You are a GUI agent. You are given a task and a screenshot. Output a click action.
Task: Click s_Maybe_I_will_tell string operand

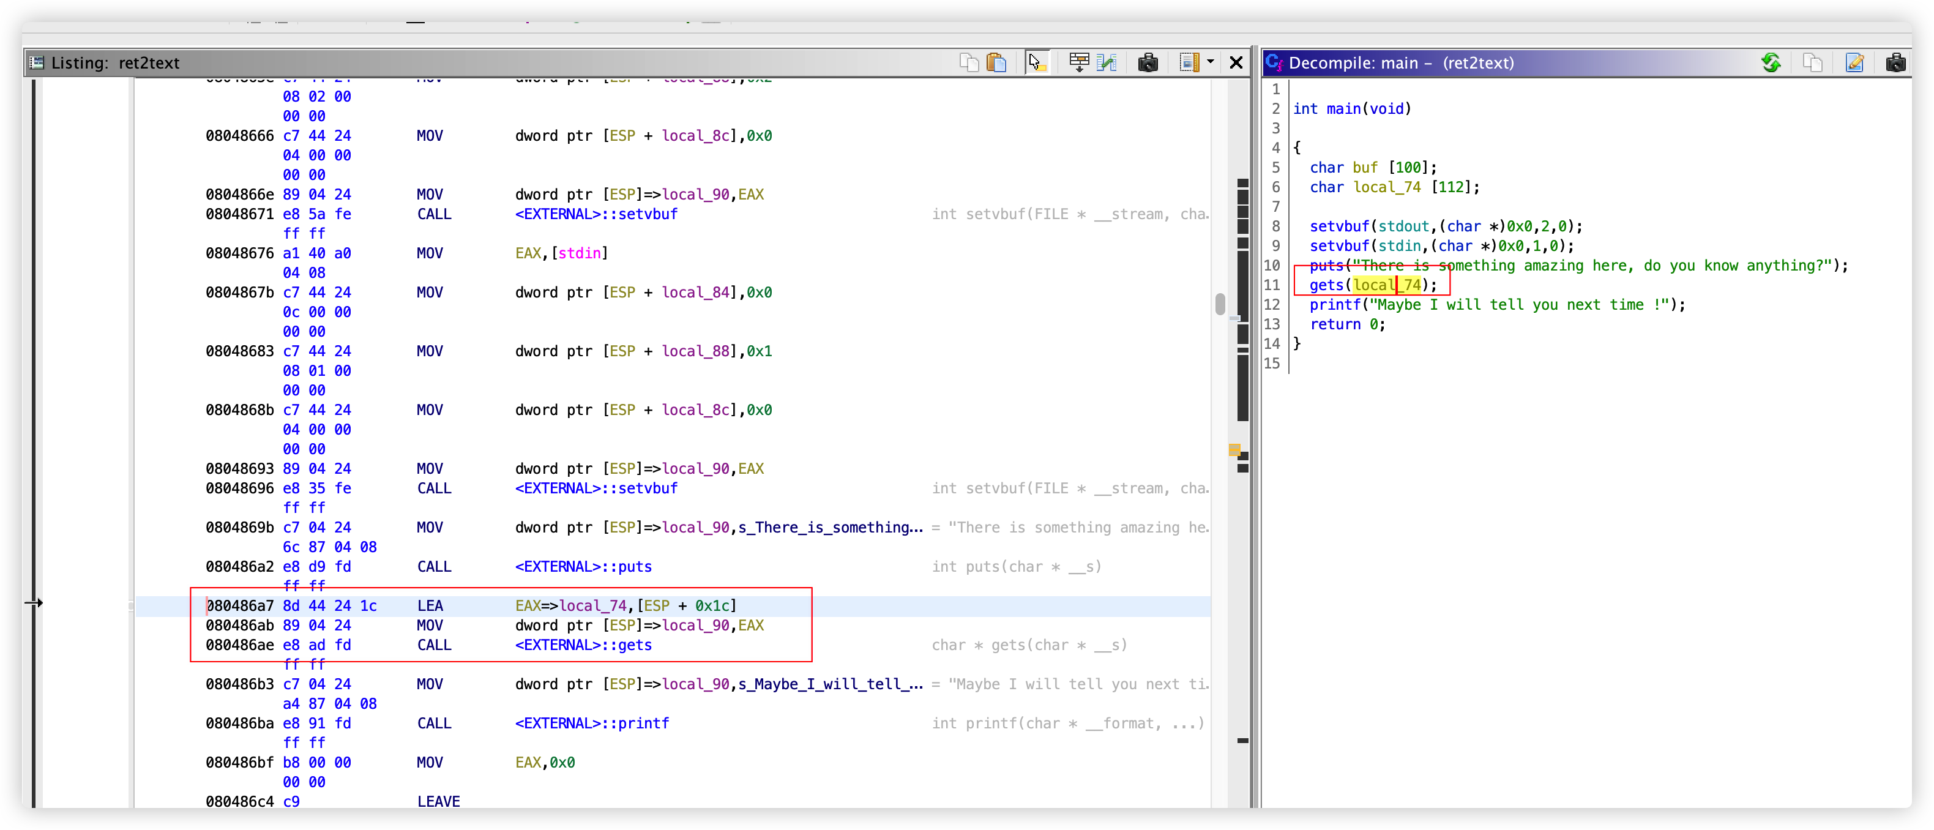pos(831,684)
